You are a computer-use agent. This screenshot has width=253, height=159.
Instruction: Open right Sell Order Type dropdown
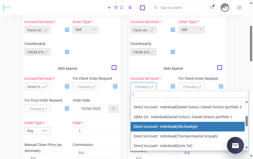[191, 30]
